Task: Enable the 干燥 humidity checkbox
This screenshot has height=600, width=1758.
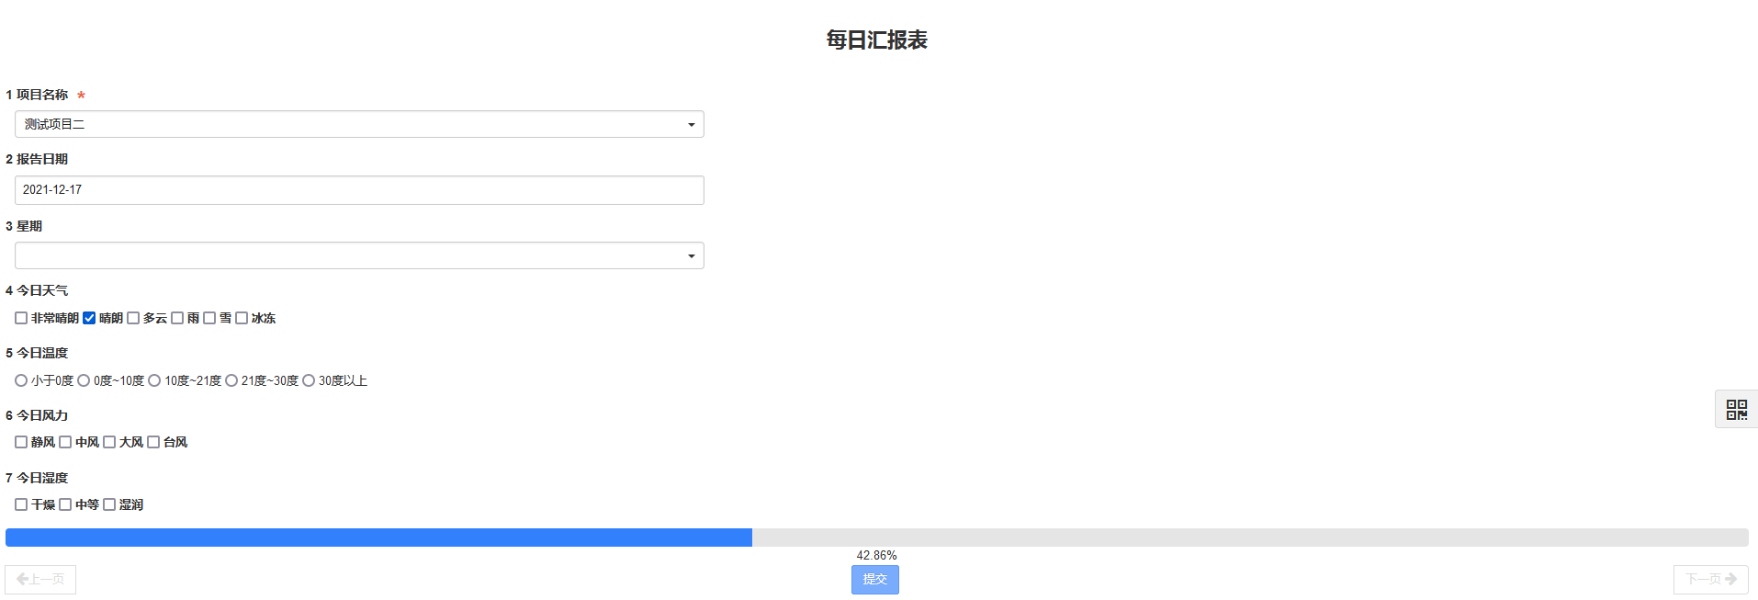Action: tap(21, 504)
